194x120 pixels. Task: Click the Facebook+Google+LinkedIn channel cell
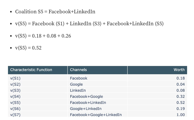[96, 115]
